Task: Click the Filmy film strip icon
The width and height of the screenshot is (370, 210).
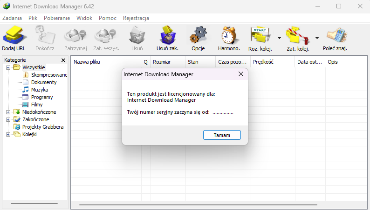Action: 25,105
